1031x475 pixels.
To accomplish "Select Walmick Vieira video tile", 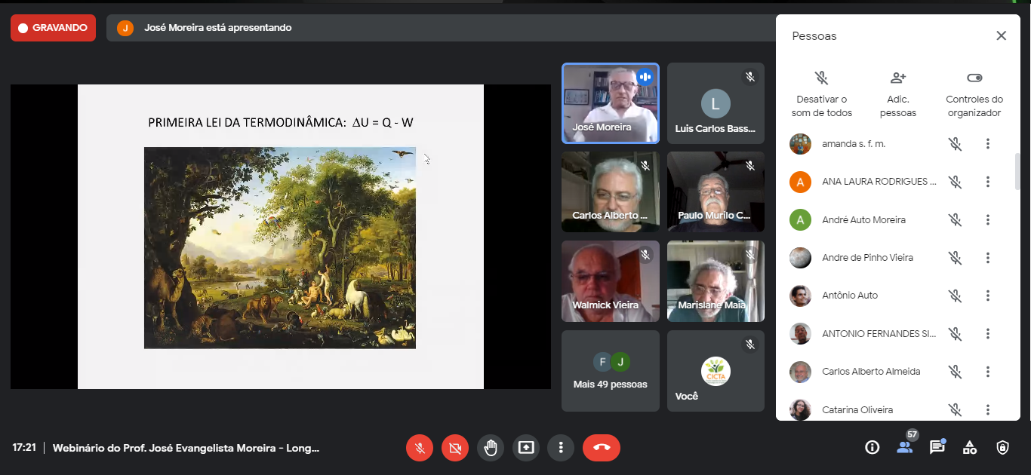I will pos(611,281).
